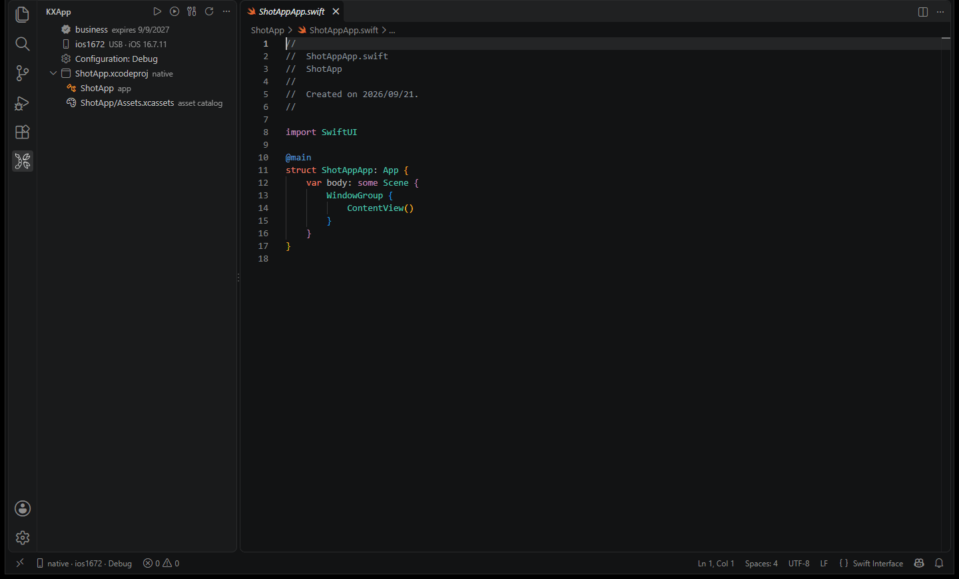Click ShotApp folder breadcrumb

click(267, 30)
